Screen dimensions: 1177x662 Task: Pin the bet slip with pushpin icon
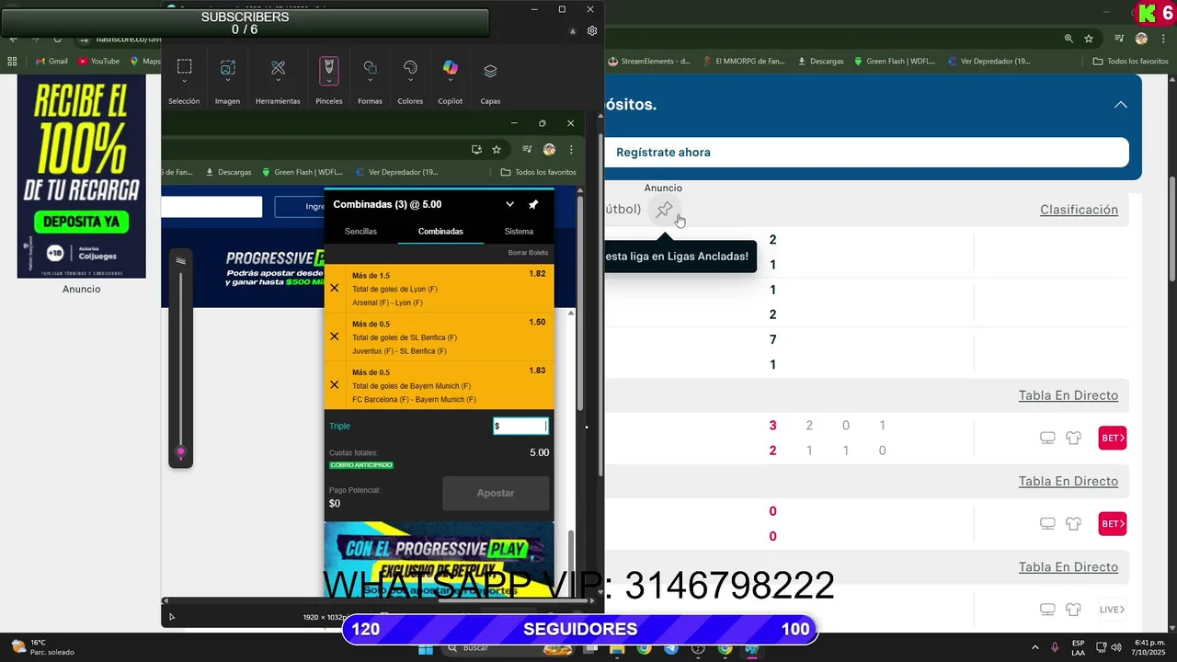point(533,204)
